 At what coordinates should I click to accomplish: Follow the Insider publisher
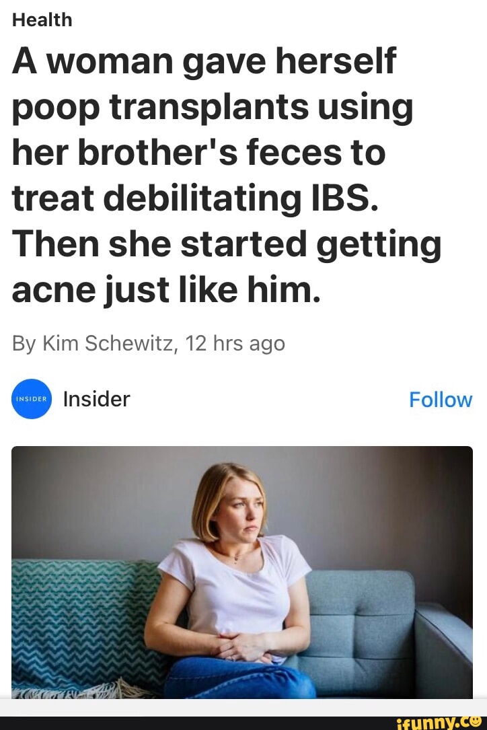[x=441, y=400]
